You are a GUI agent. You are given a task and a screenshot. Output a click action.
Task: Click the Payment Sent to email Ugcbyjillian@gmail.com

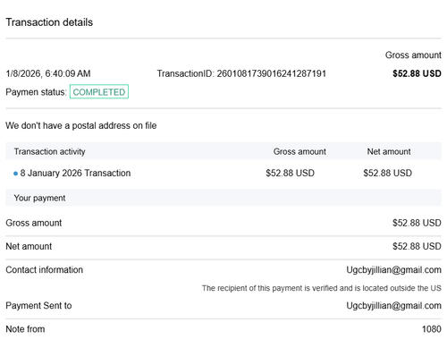[x=393, y=306]
